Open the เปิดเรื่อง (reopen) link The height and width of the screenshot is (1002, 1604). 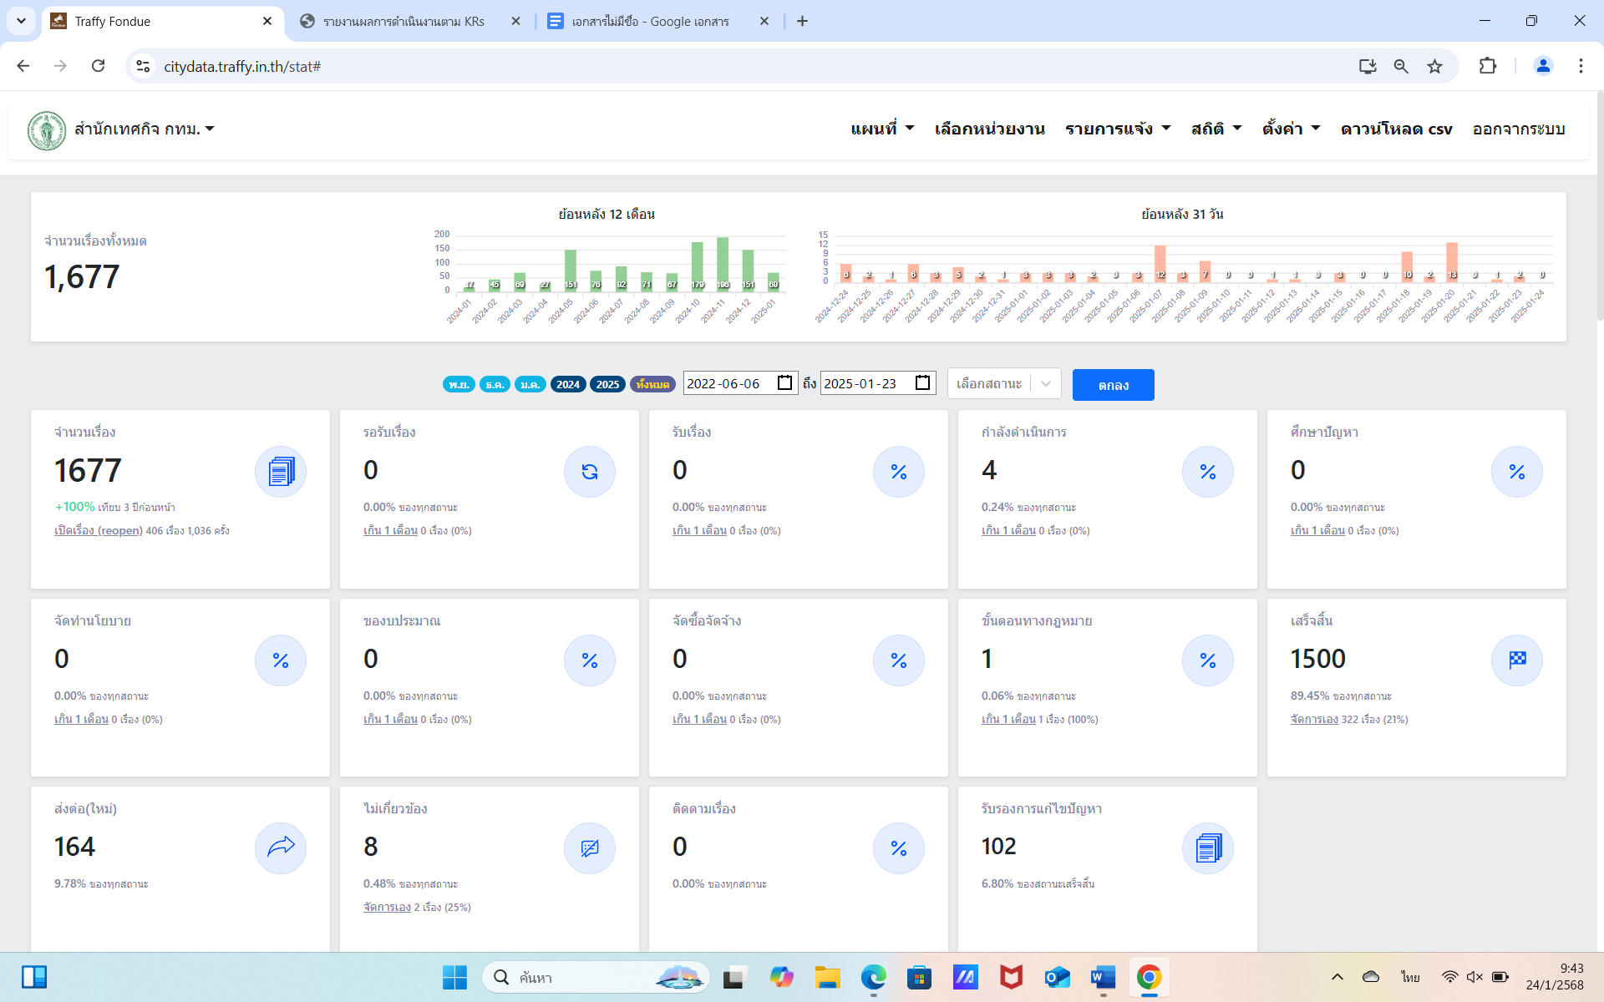(99, 530)
